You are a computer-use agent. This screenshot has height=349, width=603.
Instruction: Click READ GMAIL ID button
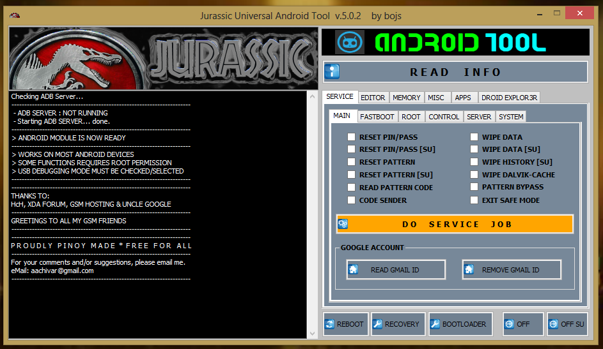396,270
